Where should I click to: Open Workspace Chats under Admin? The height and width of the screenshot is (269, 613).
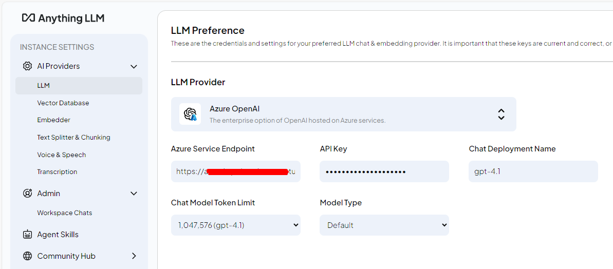pos(65,213)
